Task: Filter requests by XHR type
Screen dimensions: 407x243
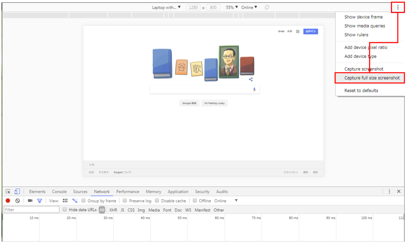Action: click(x=113, y=210)
